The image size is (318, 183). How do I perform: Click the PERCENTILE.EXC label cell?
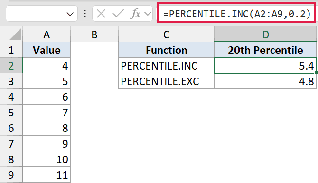coord(166,81)
